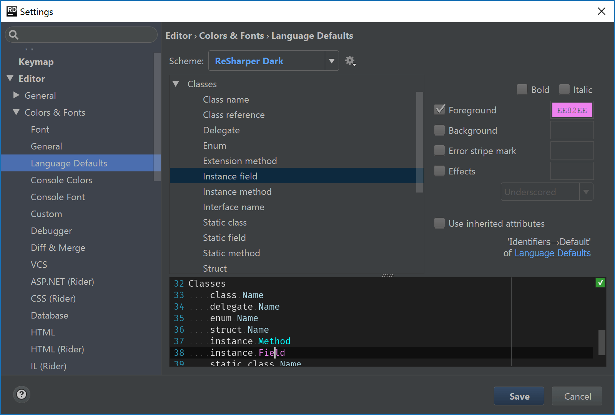Check the Error stripe mark checkbox
The height and width of the screenshot is (415, 615).
[439, 151]
